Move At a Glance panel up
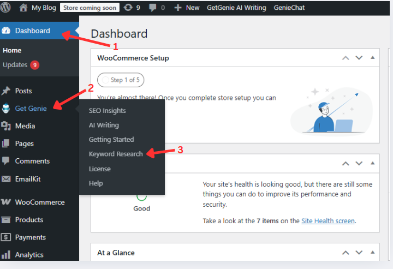Viewport: 393px width, 269px height. pos(346,253)
